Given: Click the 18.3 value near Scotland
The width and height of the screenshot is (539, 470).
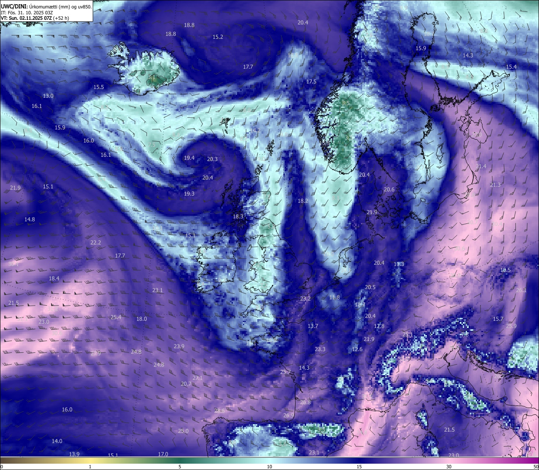Looking at the screenshot, I should pyautogui.click(x=238, y=217).
